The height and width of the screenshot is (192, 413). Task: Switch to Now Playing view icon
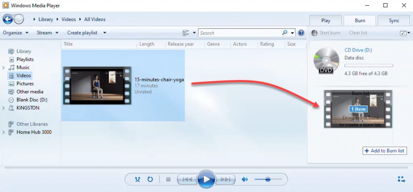(401, 180)
